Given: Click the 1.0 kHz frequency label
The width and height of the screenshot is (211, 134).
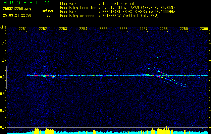Looking at the screenshot, I should (3, 60).
